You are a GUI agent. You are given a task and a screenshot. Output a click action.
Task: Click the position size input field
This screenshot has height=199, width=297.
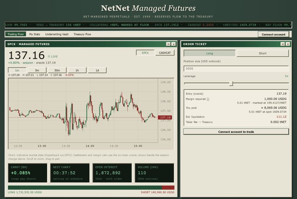point(236,69)
